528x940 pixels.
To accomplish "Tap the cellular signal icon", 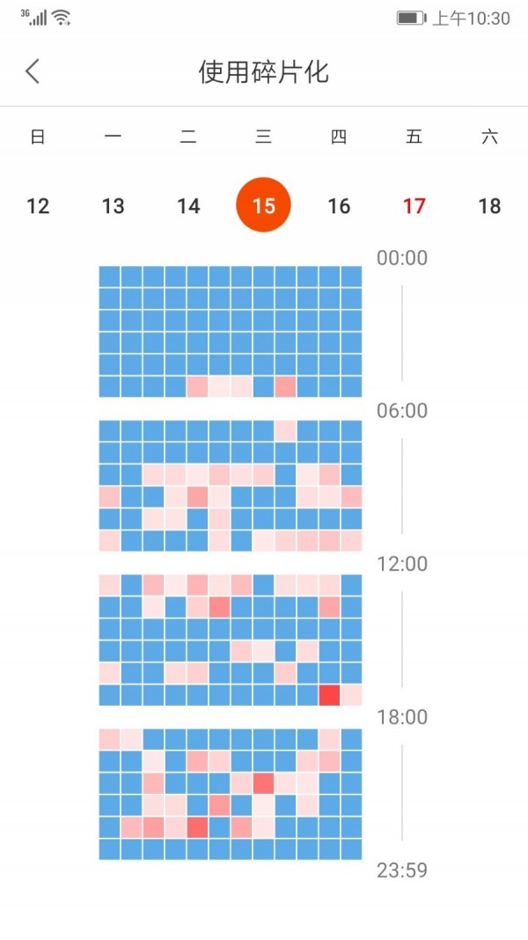I will (x=38, y=16).
